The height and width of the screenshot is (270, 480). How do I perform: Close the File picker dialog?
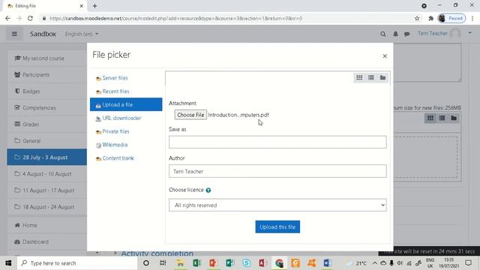(x=385, y=56)
